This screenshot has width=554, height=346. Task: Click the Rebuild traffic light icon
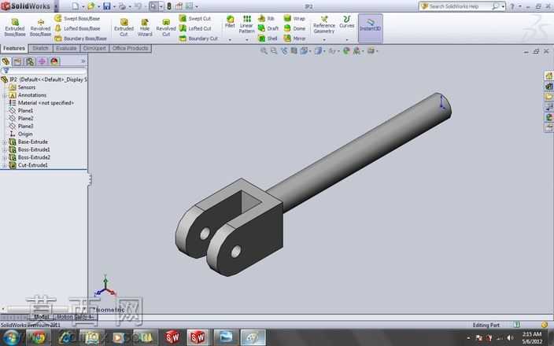169,6
